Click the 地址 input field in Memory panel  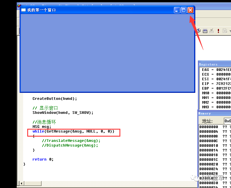click(x=227, y=121)
